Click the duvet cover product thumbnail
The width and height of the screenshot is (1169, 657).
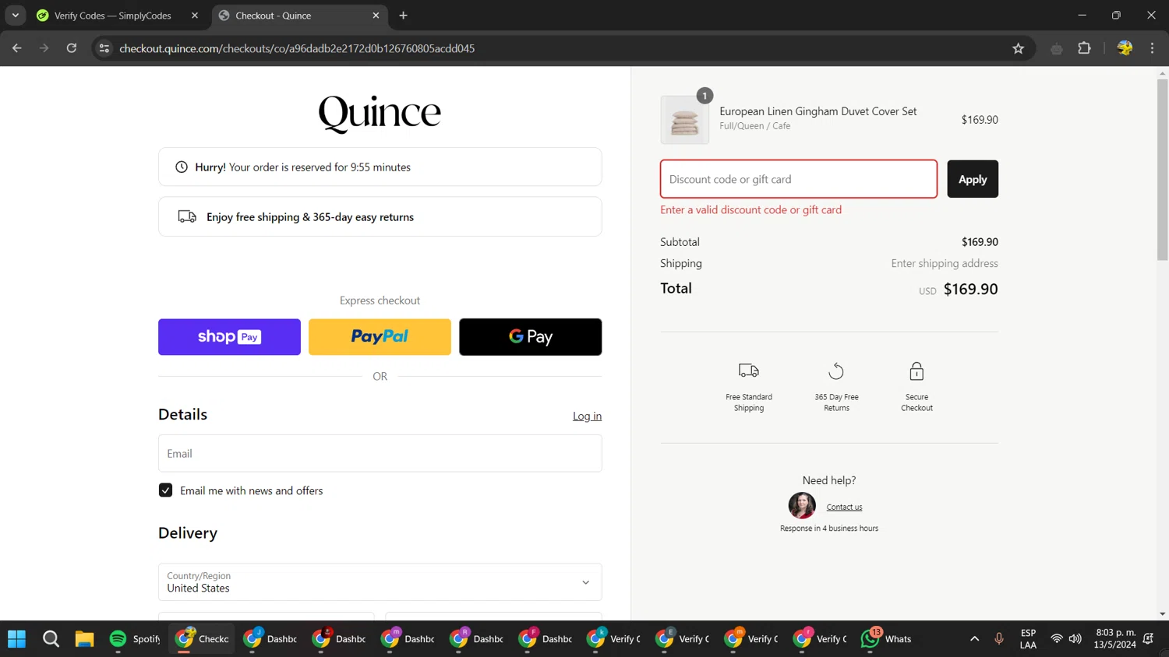(x=684, y=120)
